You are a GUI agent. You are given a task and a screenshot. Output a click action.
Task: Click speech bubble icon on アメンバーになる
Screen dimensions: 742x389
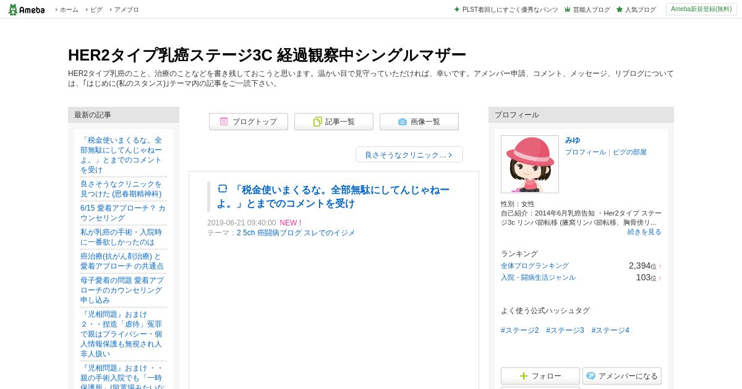[591, 376]
